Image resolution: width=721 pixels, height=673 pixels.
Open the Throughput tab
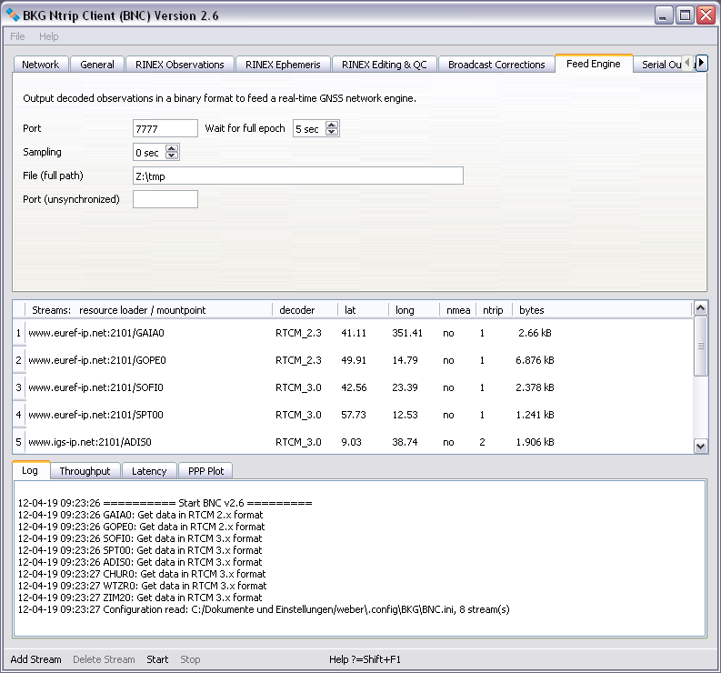tap(85, 471)
